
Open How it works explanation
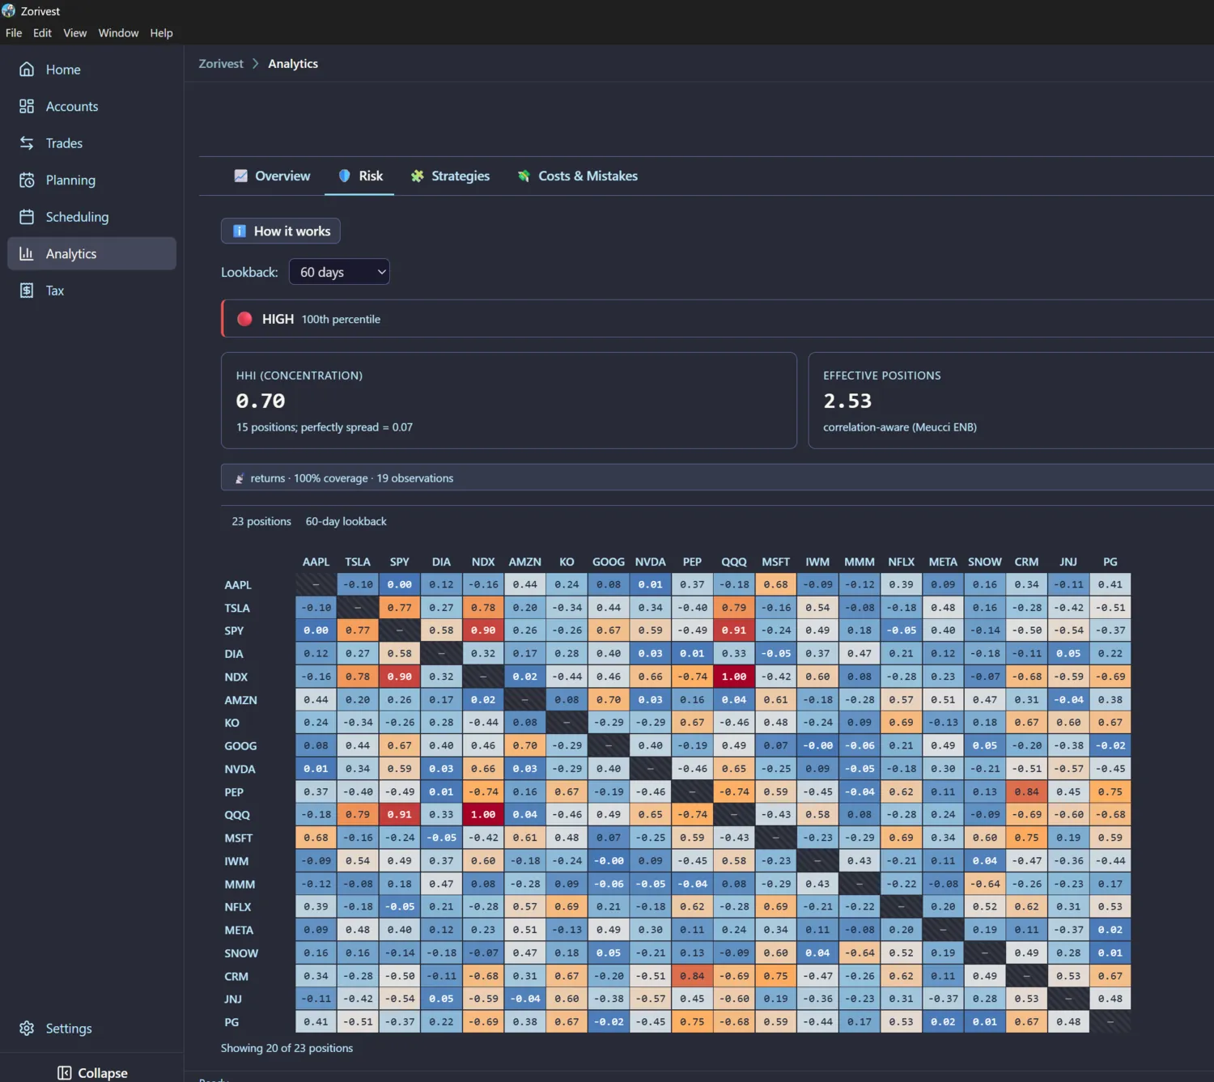[x=281, y=231]
